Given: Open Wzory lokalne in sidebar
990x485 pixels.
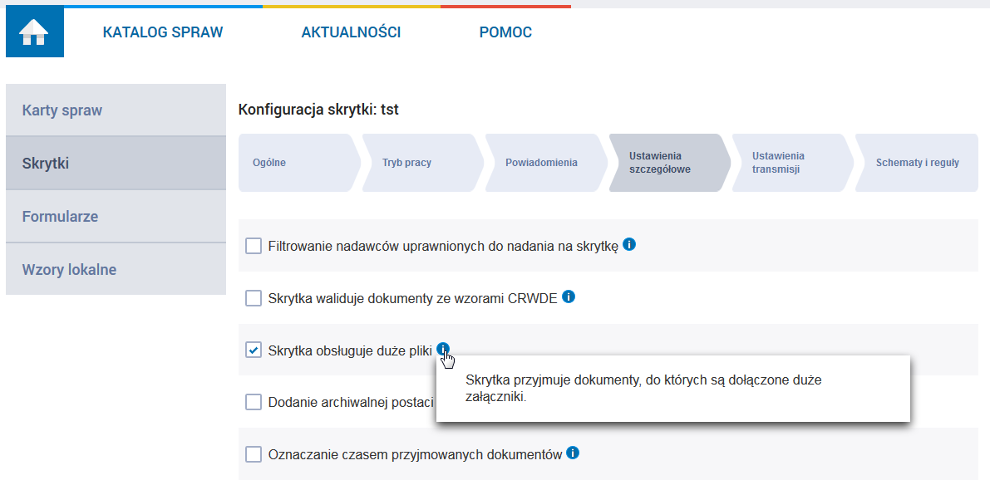Looking at the screenshot, I should click(x=116, y=269).
